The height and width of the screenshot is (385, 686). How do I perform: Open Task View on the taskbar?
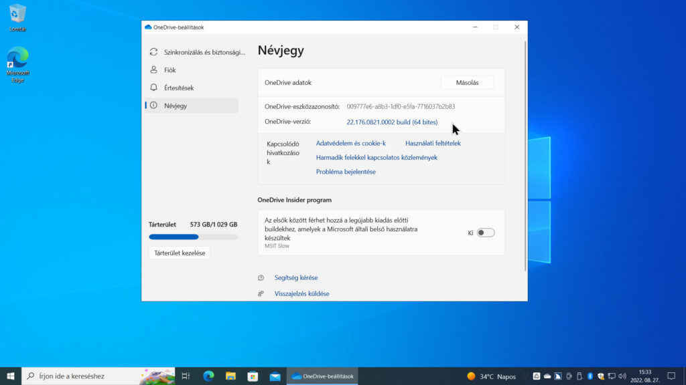pos(186,376)
